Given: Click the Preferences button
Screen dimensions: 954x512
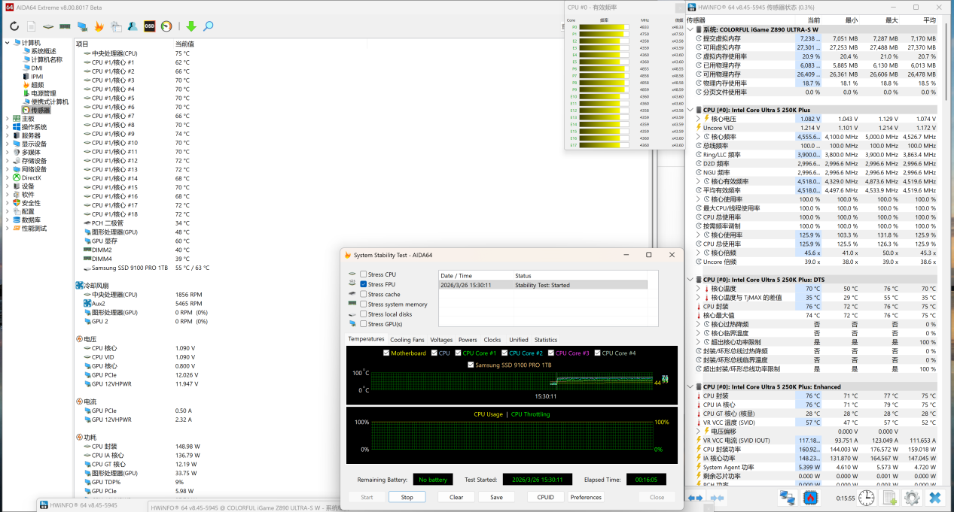Looking at the screenshot, I should tap(586, 497).
